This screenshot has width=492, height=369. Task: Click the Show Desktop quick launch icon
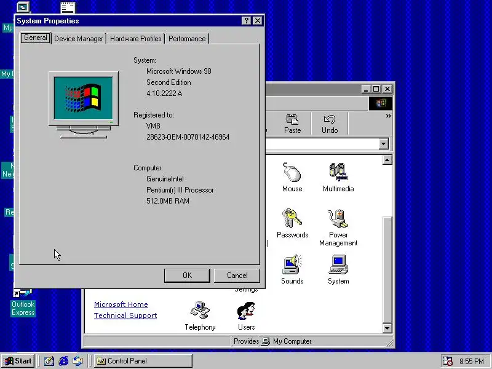pyautogui.click(x=49, y=361)
